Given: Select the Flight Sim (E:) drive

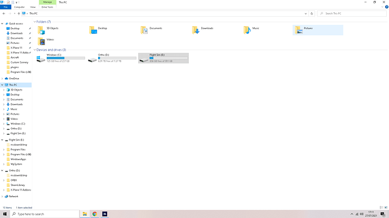Looking at the screenshot, I should coord(163,58).
